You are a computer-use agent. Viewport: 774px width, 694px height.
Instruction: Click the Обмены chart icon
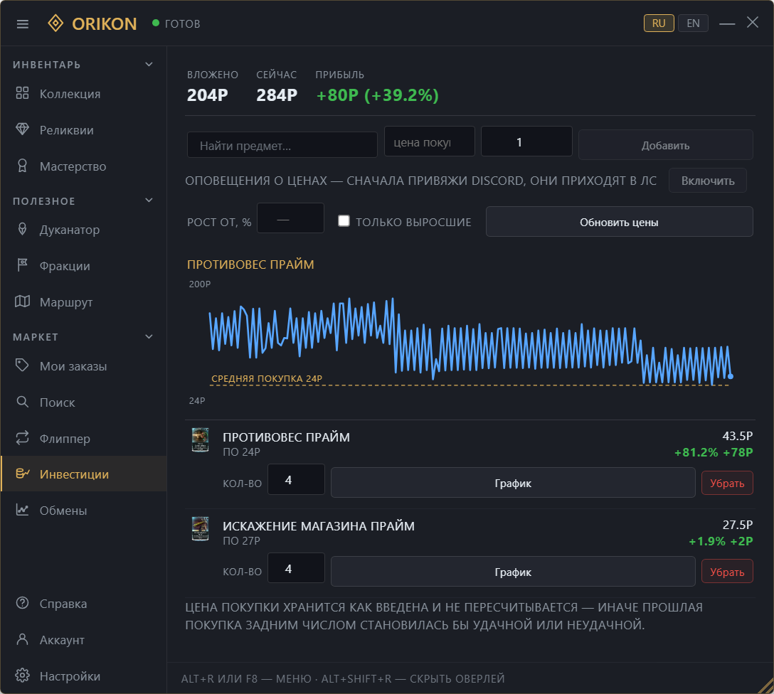[x=22, y=510]
